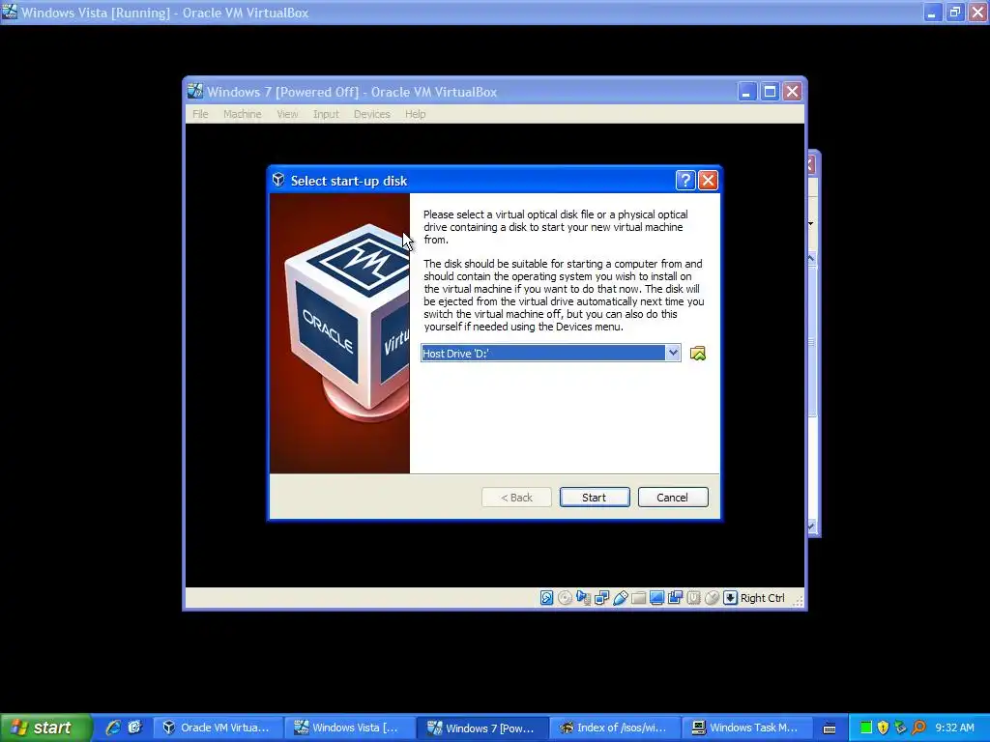Restore down the outer Windows Vista window
990x742 pixels.
954,12
